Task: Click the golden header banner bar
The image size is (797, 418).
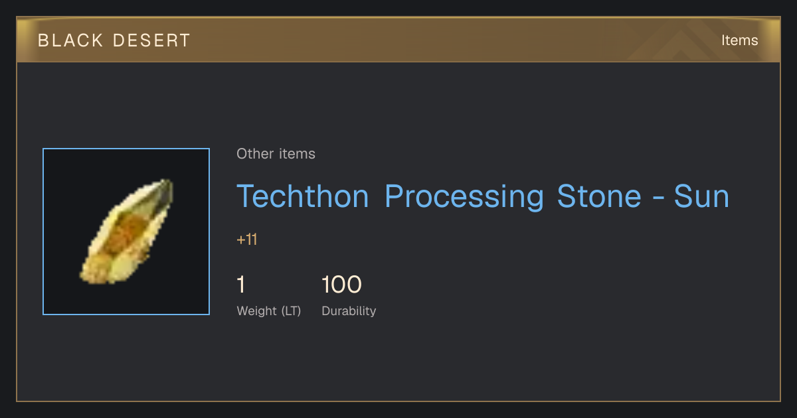Action: coord(398,40)
